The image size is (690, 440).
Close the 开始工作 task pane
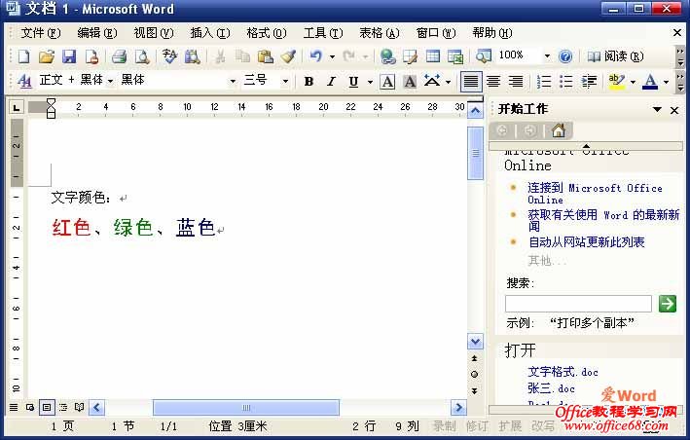point(674,110)
